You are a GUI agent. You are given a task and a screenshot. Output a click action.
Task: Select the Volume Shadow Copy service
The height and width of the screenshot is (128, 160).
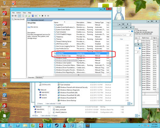(81, 56)
